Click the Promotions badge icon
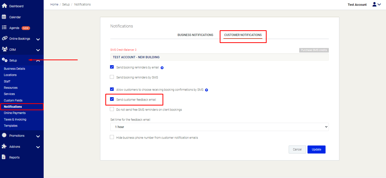The width and height of the screenshot is (386, 178). coord(4,135)
